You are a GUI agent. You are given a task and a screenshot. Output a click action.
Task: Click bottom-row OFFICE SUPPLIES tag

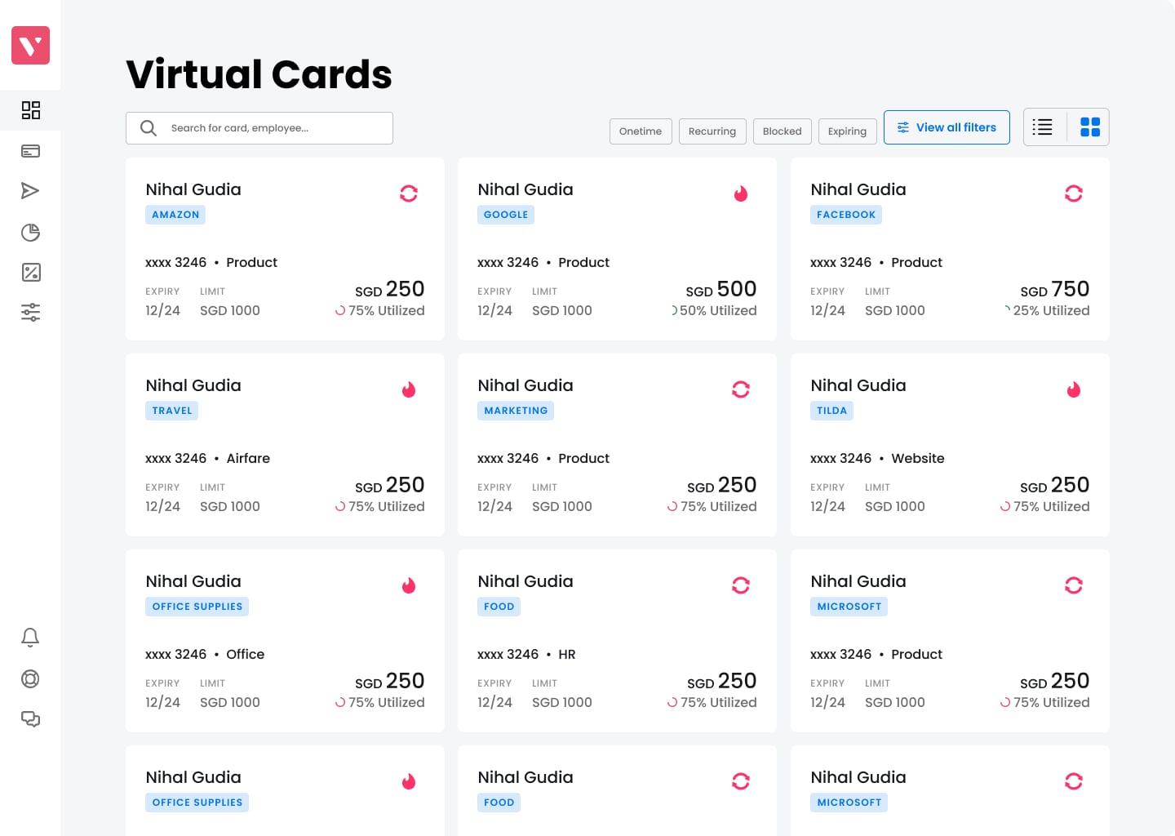coord(197,803)
